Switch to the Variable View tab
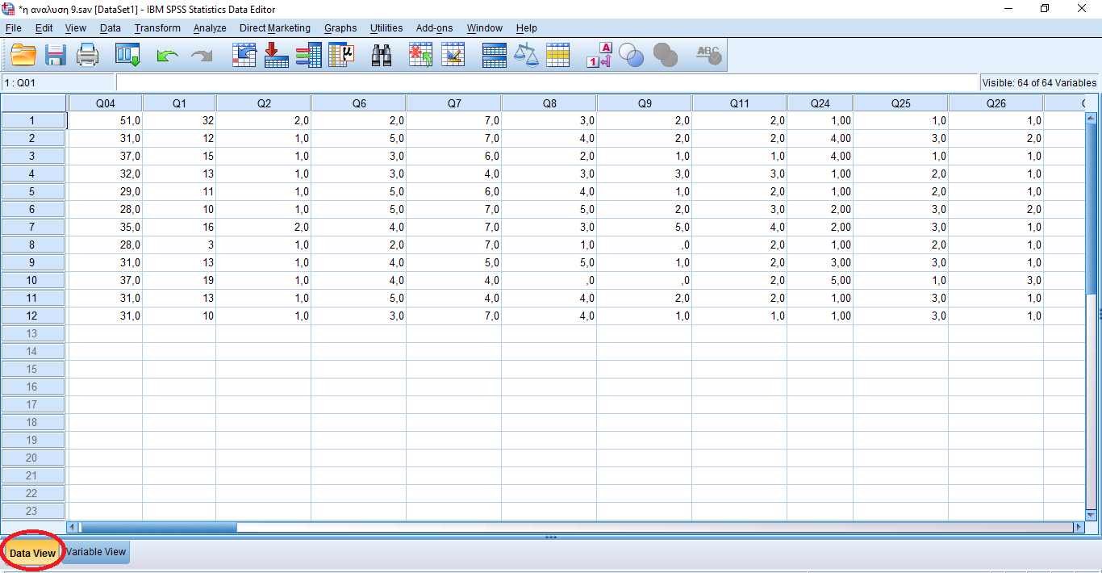 click(96, 552)
